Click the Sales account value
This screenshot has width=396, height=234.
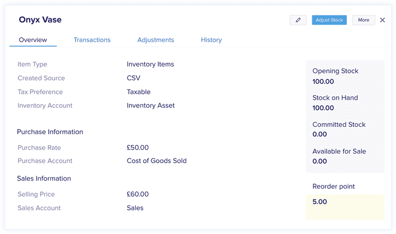pos(135,208)
